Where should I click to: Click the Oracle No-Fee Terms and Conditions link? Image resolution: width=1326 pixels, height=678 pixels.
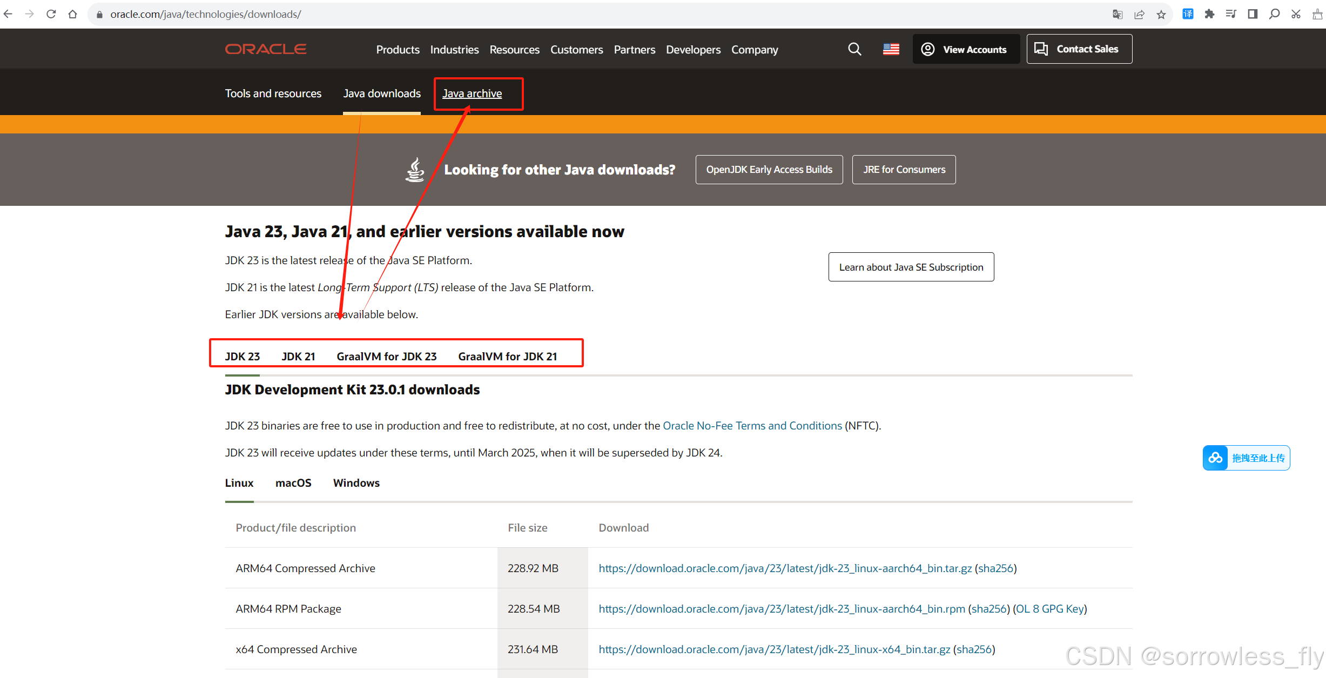coord(752,426)
